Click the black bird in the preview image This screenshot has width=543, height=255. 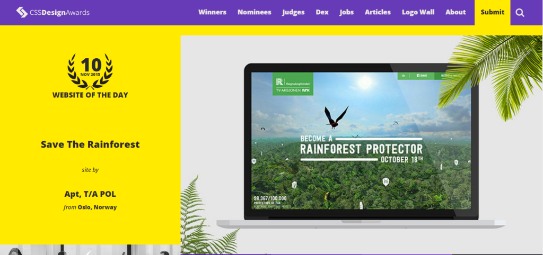[336, 117]
